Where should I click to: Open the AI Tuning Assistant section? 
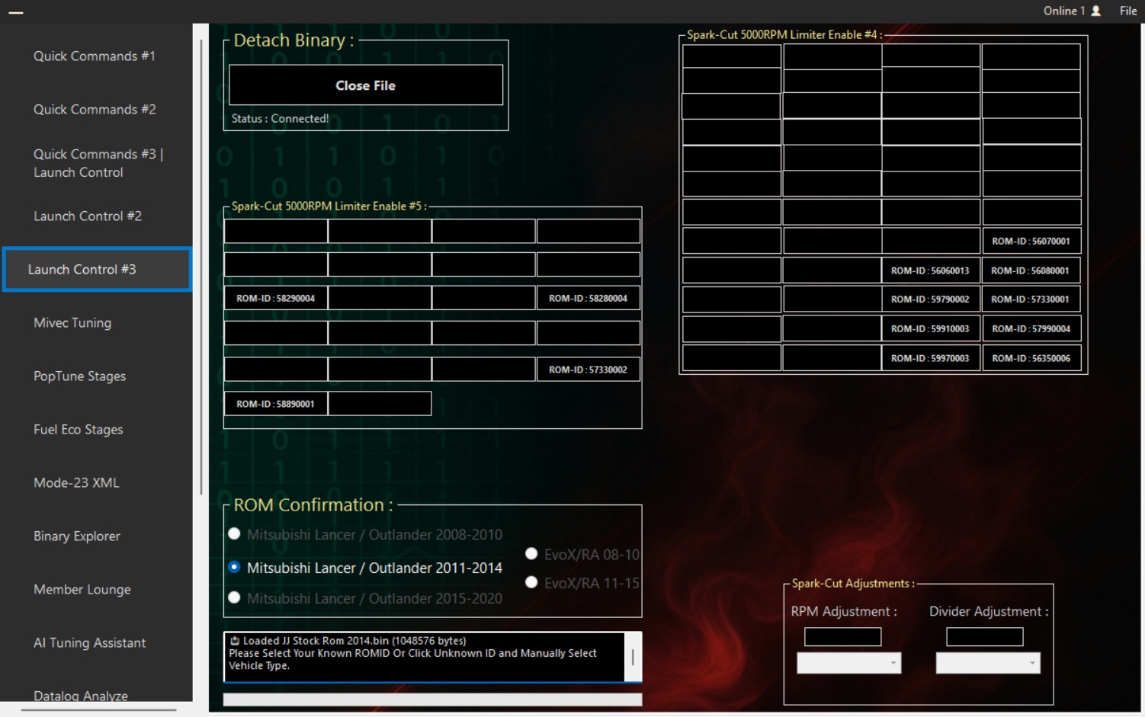coord(89,643)
